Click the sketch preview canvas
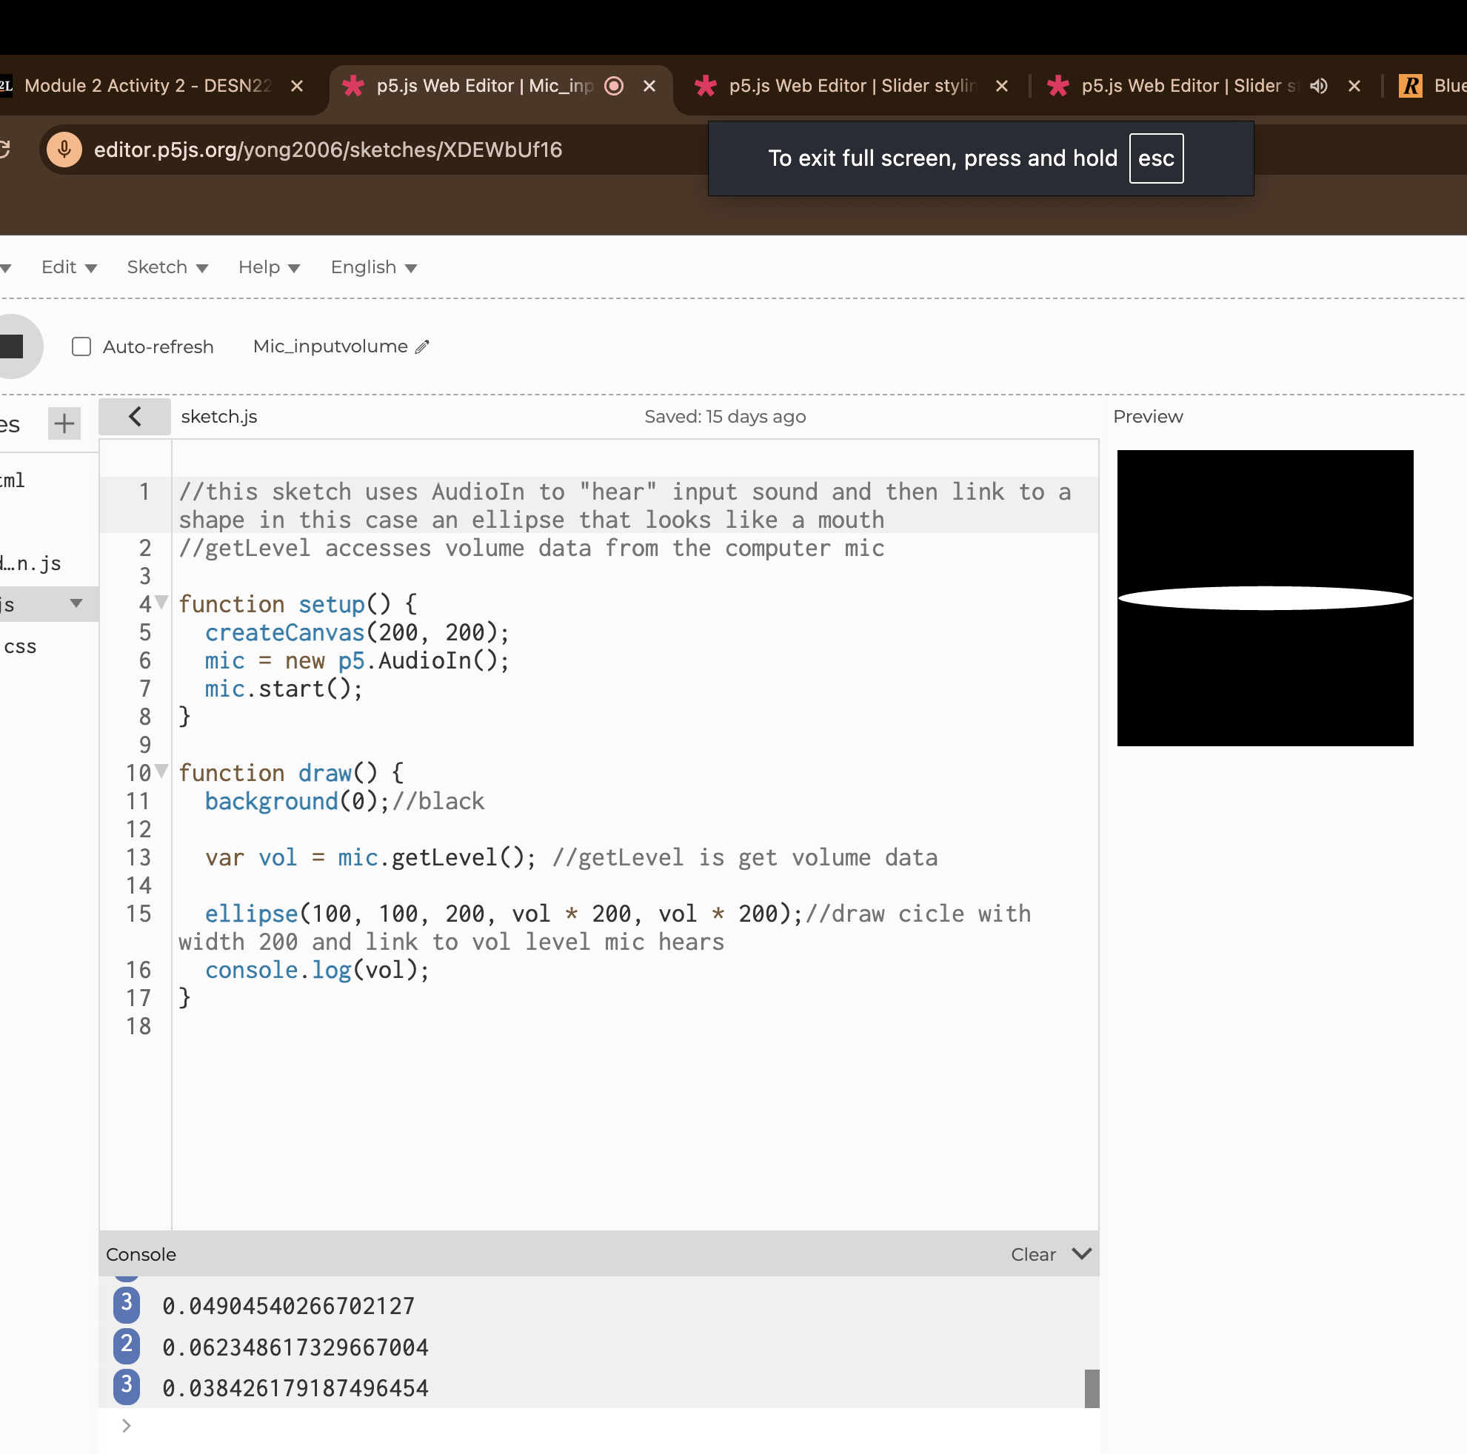 [1265, 598]
